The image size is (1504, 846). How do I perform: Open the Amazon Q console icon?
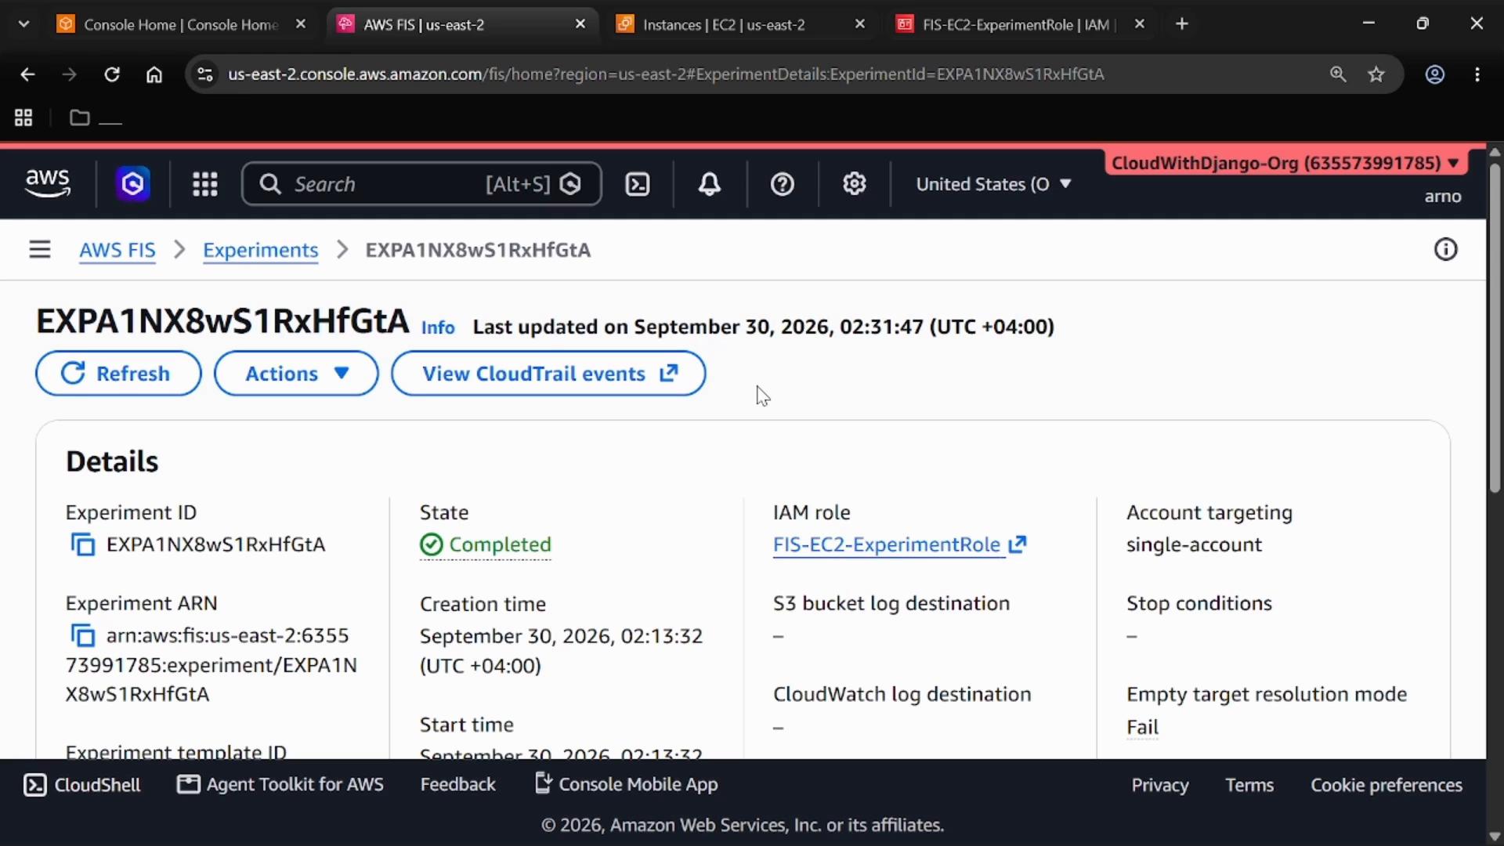pos(133,184)
